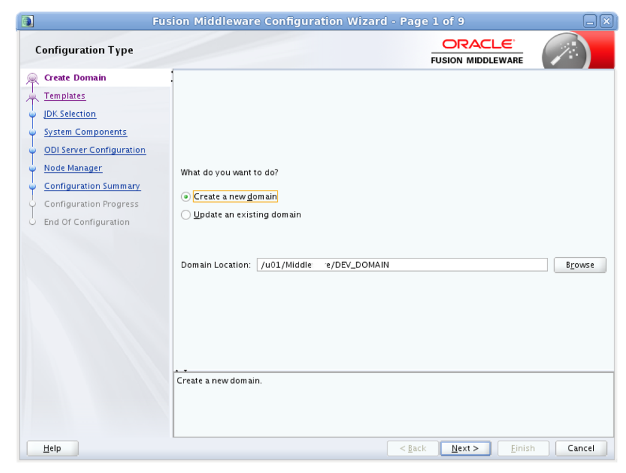Click the disabled Finish button
This screenshot has width=626, height=473.
coord(523,448)
